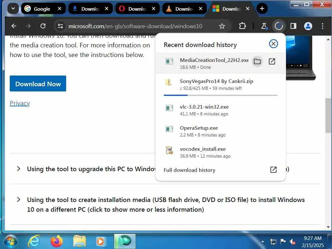332x249 pixels.
Task: Click the vocodex_install.exe file icon
Action: (x=169, y=150)
